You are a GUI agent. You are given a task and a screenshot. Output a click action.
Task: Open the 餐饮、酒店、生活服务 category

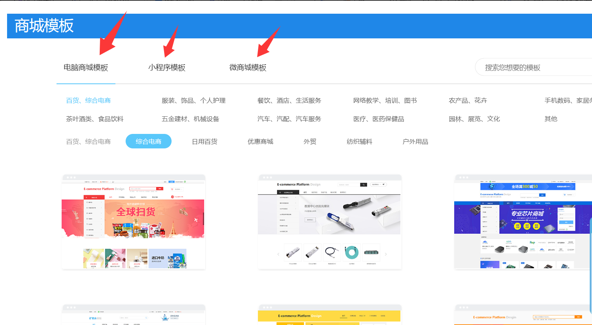click(289, 101)
